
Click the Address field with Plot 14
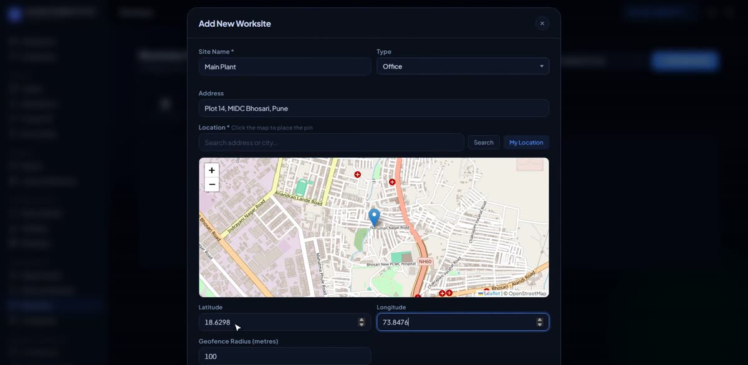click(x=373, y=108)
